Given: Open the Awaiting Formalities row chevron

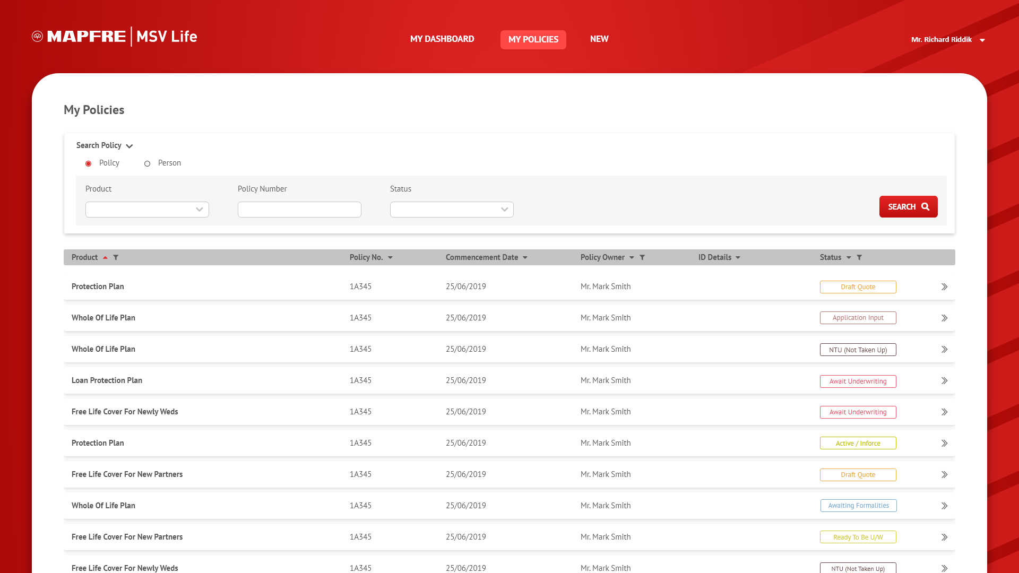Looking at the screenshot, I should click(944, 506).
